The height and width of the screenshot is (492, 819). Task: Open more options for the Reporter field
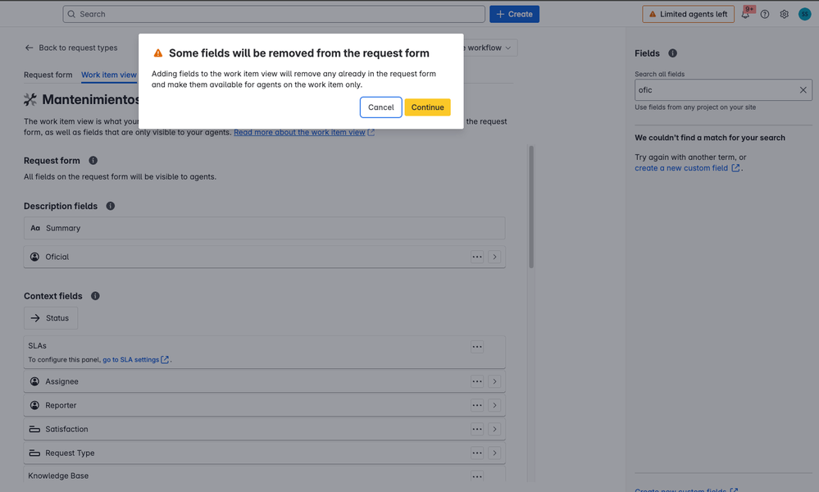point(477,405)
